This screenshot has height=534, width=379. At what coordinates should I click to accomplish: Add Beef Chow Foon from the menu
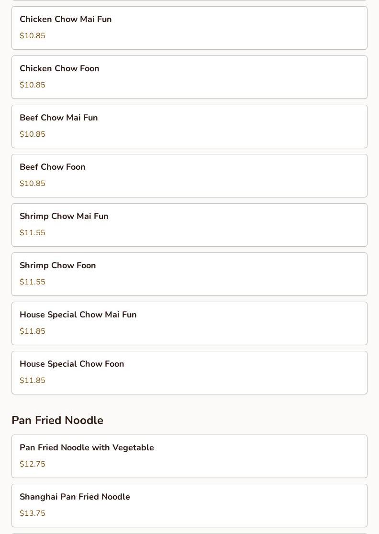[x=53, y=167]
